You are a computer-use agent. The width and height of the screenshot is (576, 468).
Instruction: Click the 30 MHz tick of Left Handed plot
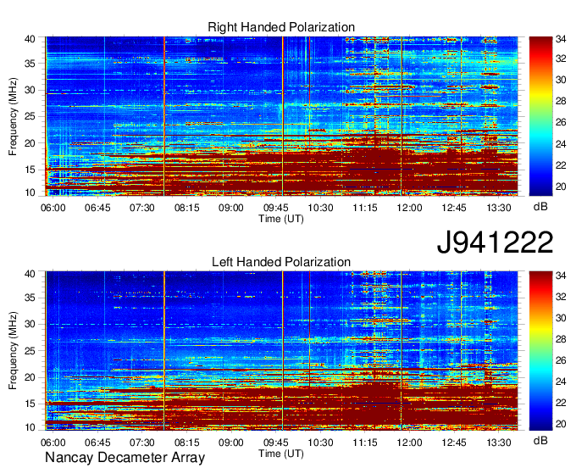[x=30, y=324]
